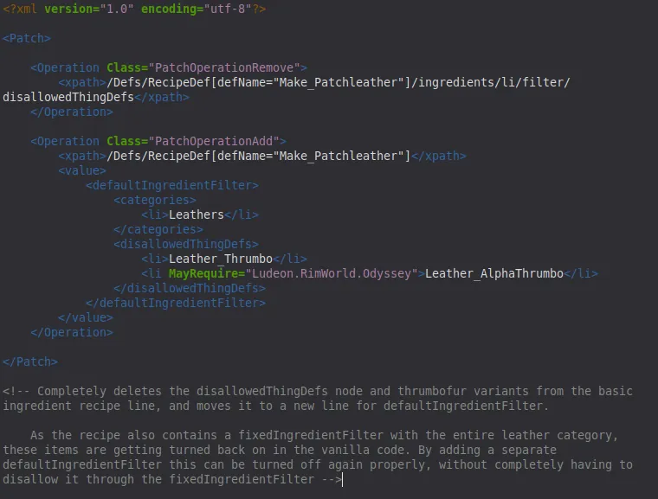Click the closing Patch tag
Screen dimensions: 658x499
[x=30, y=361]
